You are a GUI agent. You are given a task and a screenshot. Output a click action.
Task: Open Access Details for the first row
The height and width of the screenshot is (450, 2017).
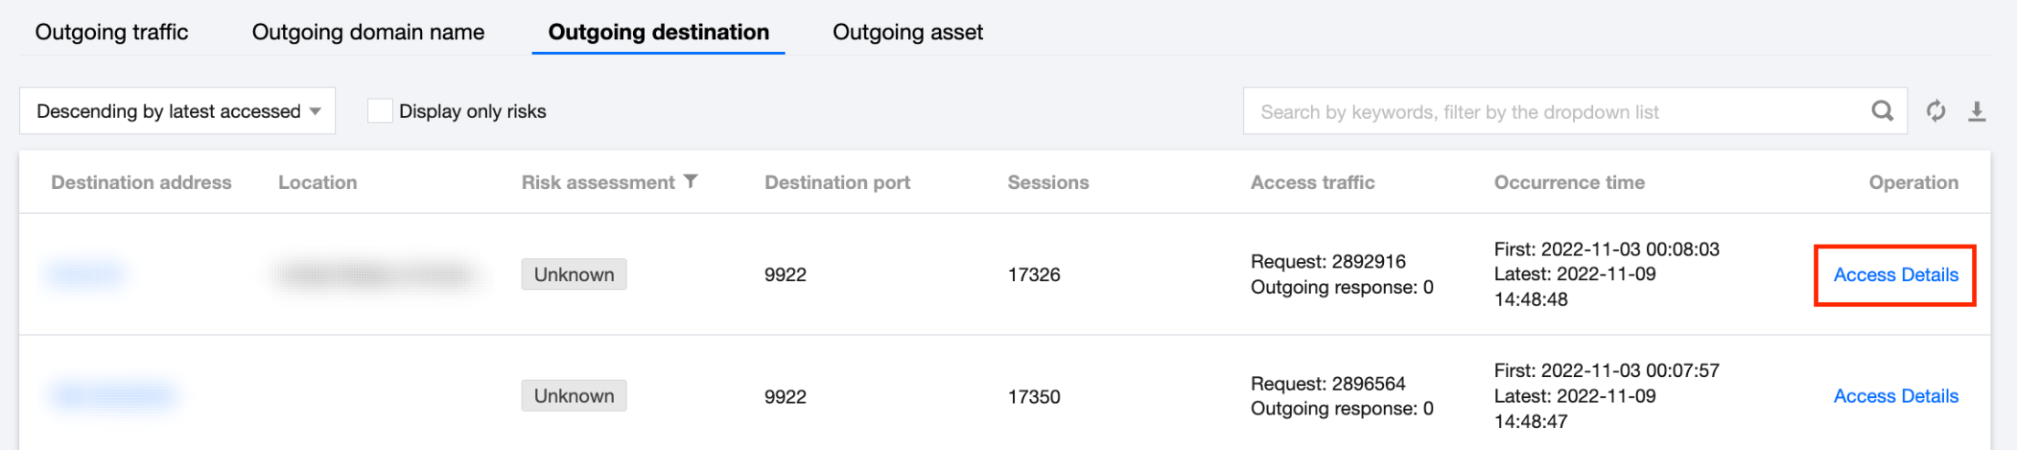click(1896, 275)
